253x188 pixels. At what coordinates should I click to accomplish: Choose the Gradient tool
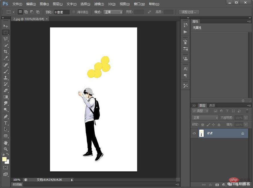6,97
